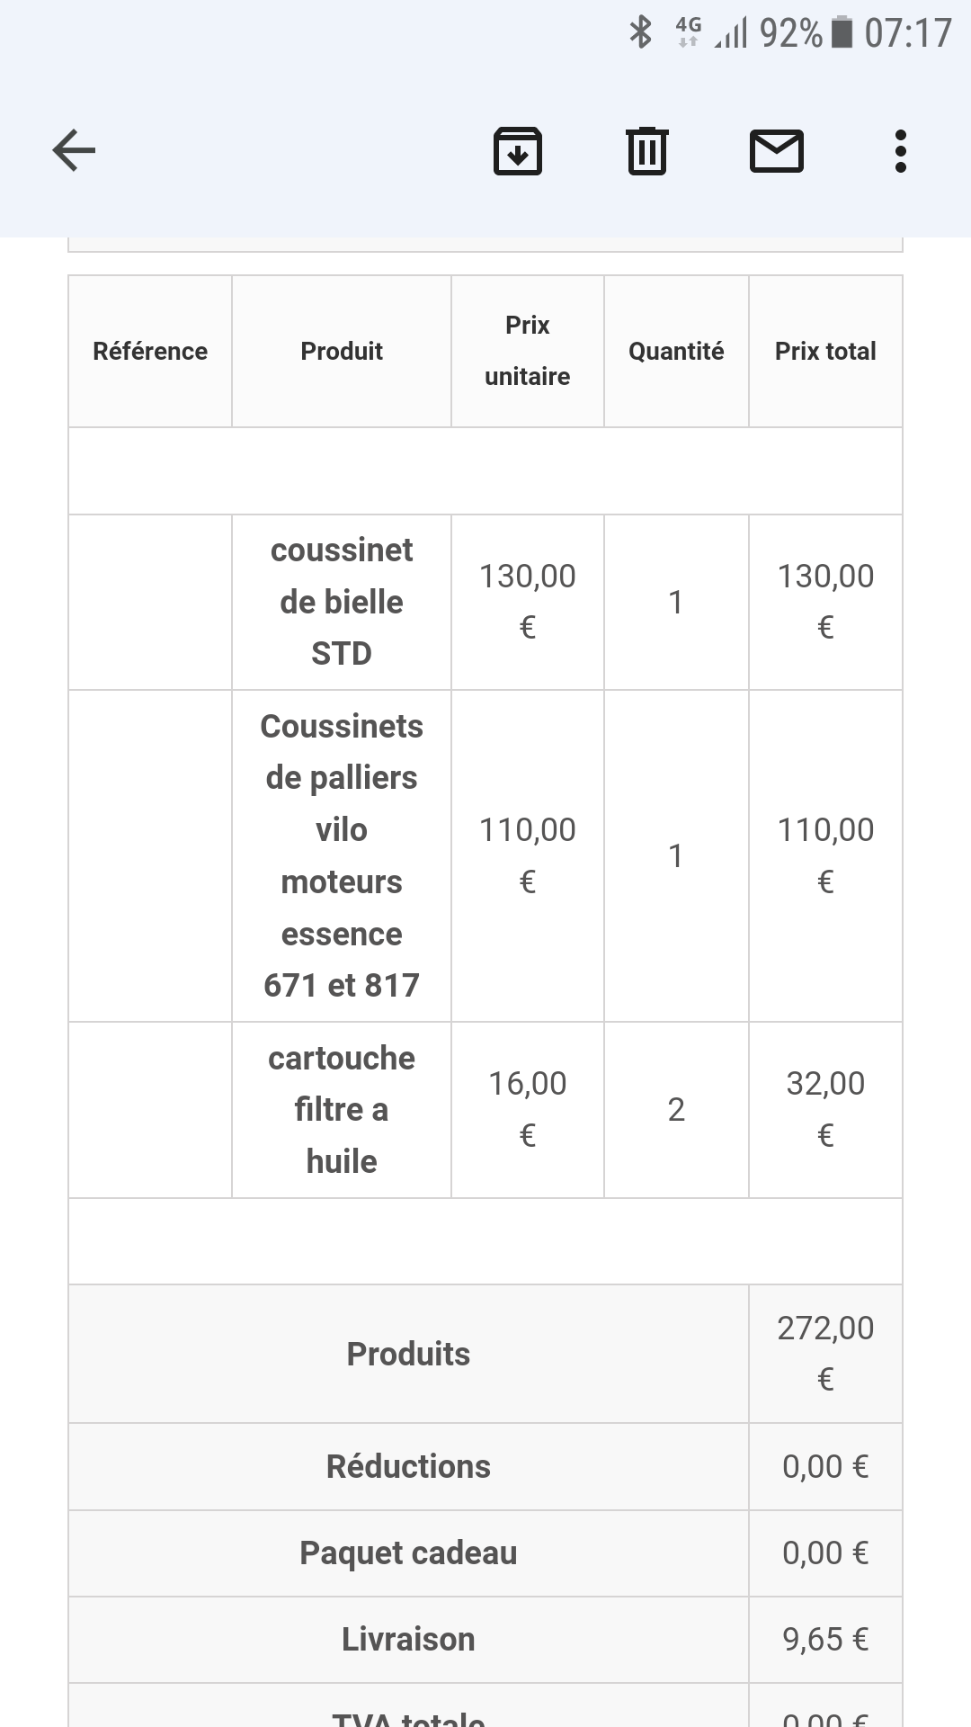Tap the 4G network indicator

pyautogui.click(x=688, y=31)
